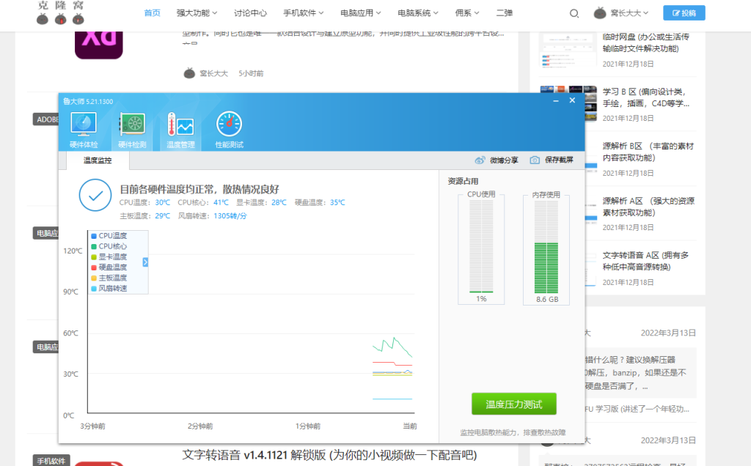Viewport: 751px width, 466px height.
Task: Click the 保存截屏 camera icon
Action: pos(535,160)
